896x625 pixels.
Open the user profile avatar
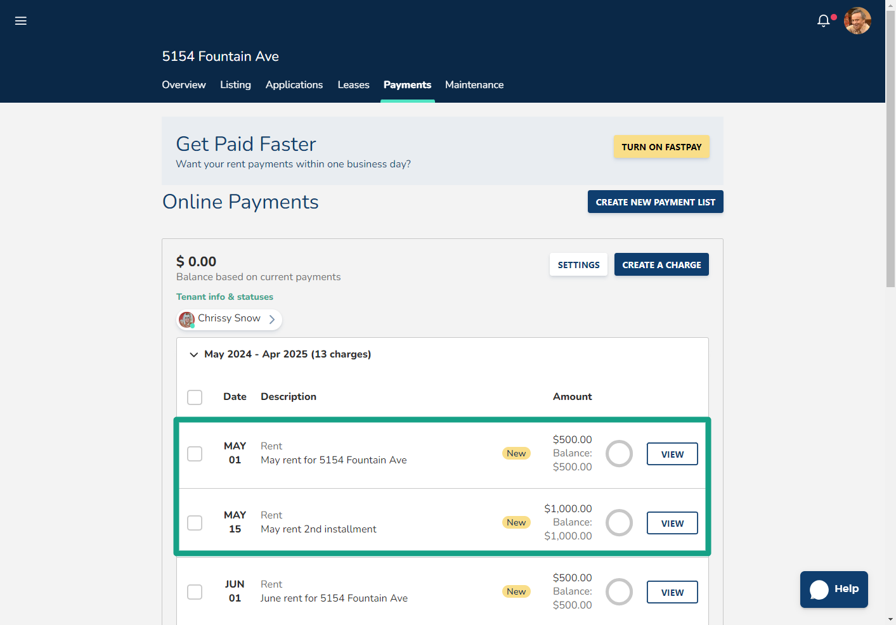pyautogui.click(x=857, y=21)
